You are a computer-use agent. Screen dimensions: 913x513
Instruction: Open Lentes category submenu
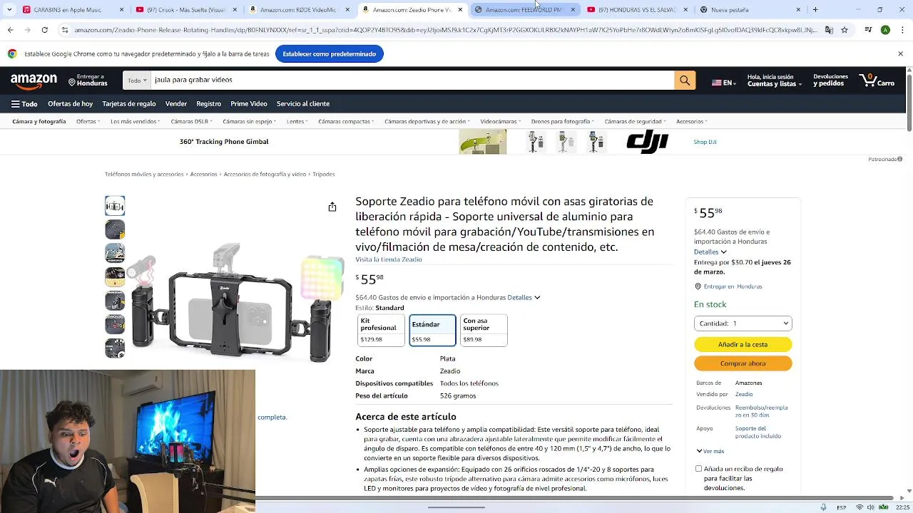[297, 121]
